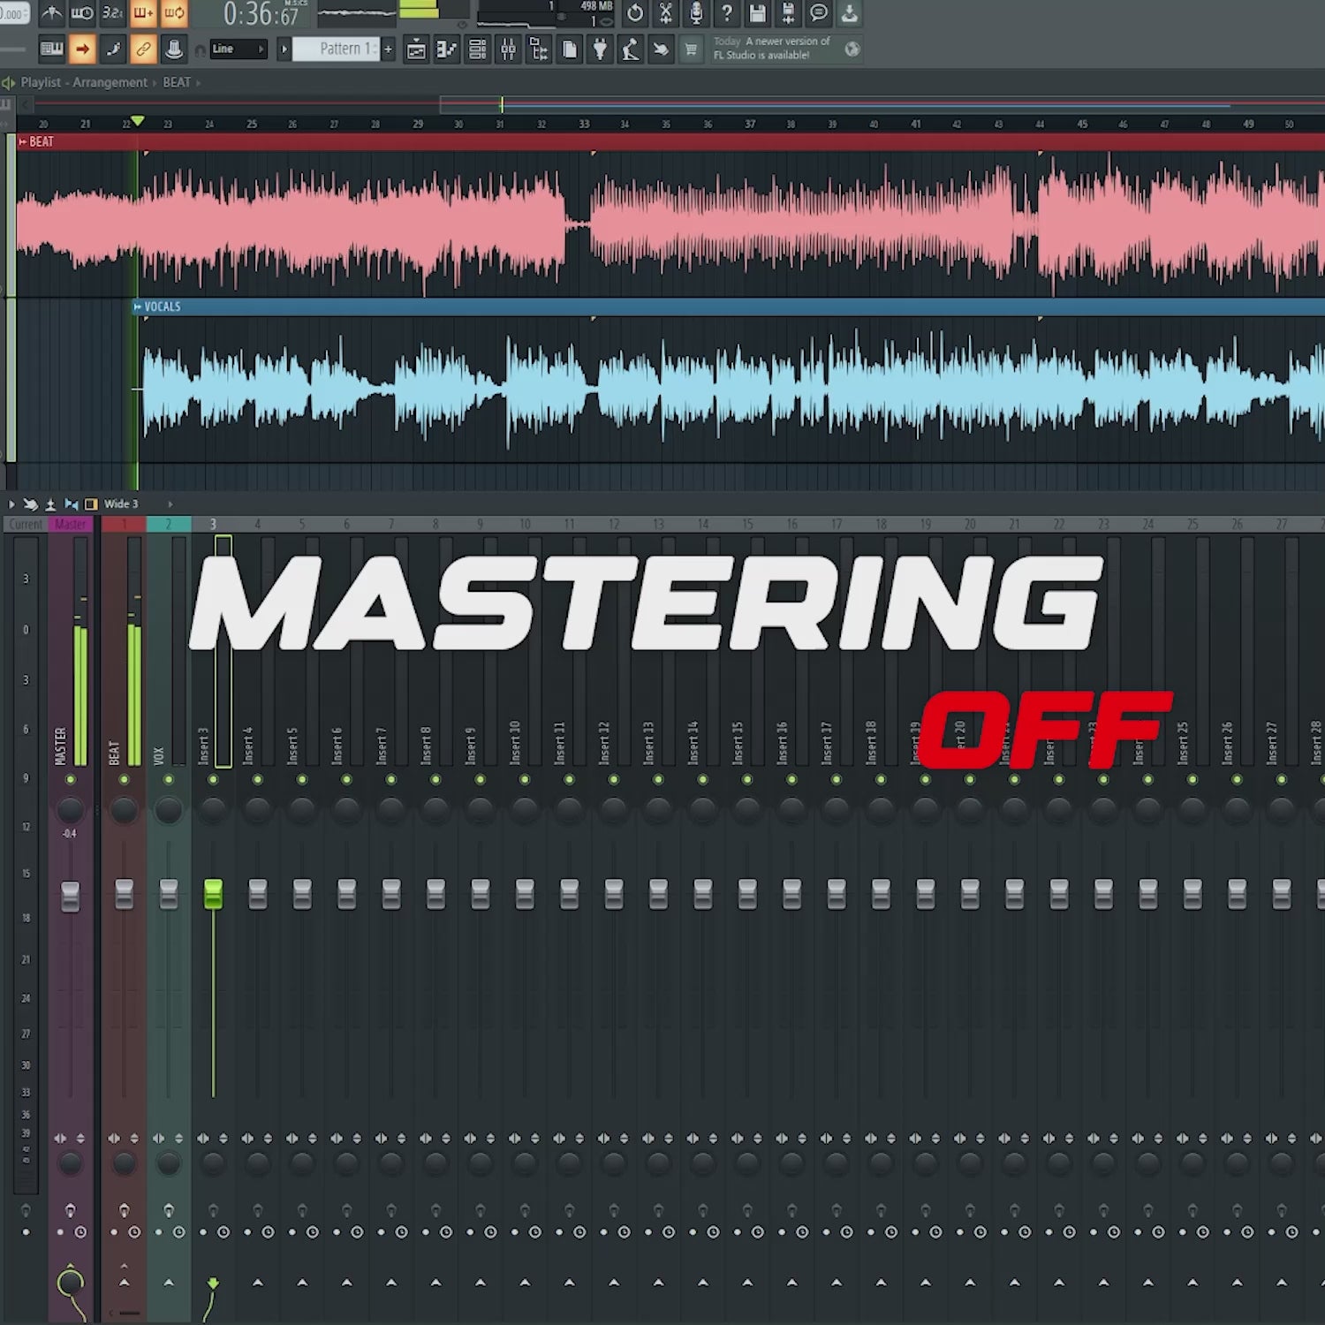Toggle the Master track mute light
The height and width of the screenshot is (1325, 1325).
click(71, 779)
